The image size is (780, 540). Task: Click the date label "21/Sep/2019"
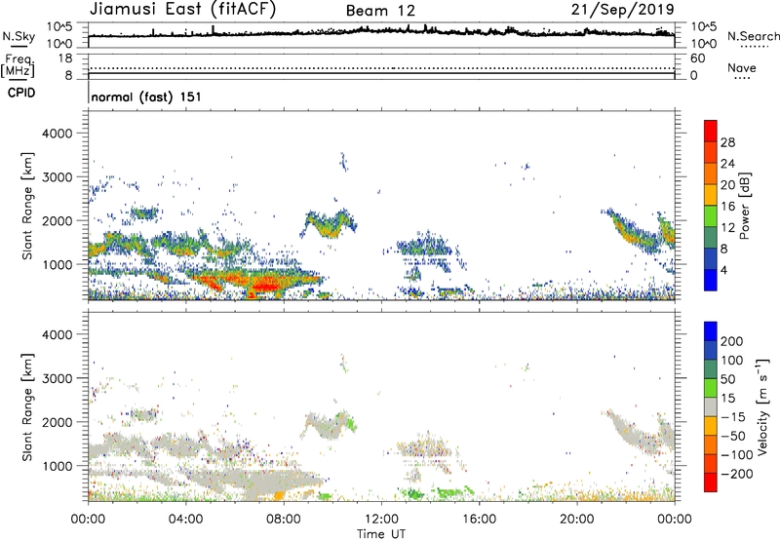(623, 9)
